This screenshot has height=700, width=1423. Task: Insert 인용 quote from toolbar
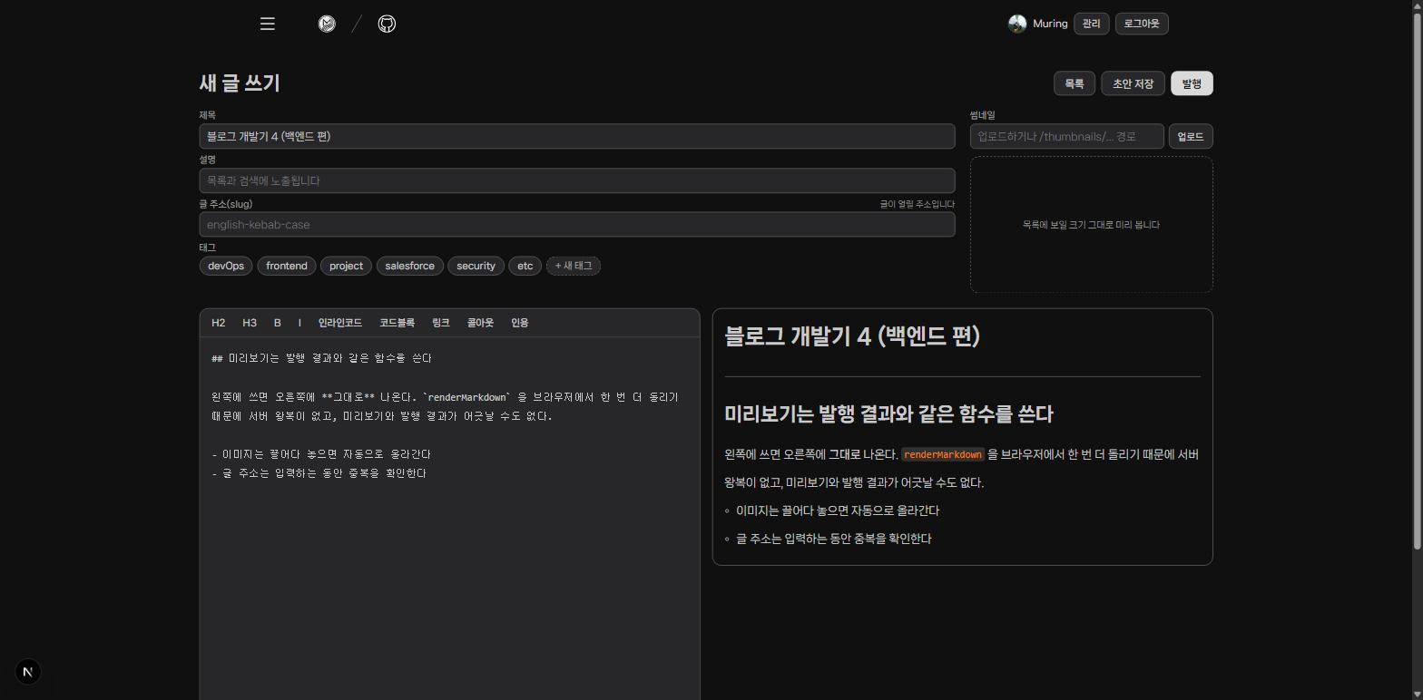pyautogui.click(x=519, y=323)
